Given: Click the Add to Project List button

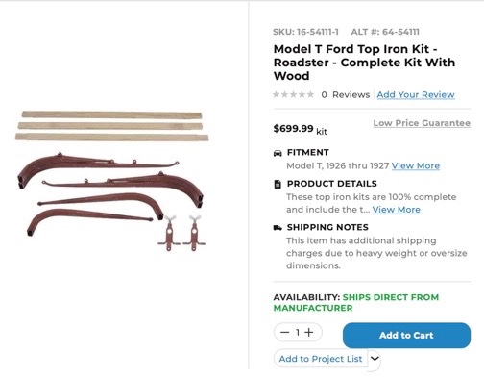Looking at the screenshot, I should pyautogui.click(x=321, y=359).
